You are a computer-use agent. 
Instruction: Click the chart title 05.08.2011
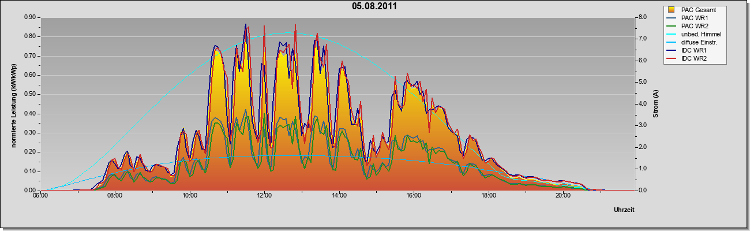[x=374, y=6]
